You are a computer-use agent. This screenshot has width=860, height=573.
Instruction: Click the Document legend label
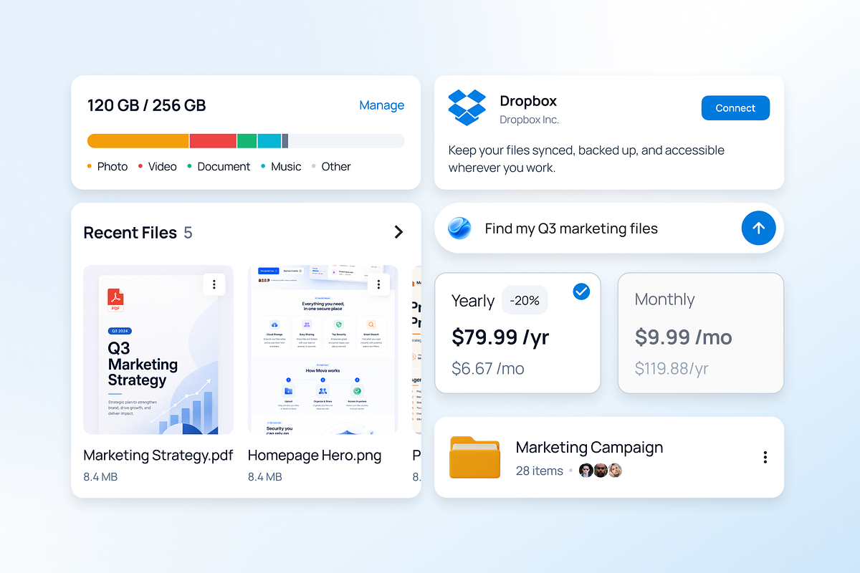(x=224, y=166)
